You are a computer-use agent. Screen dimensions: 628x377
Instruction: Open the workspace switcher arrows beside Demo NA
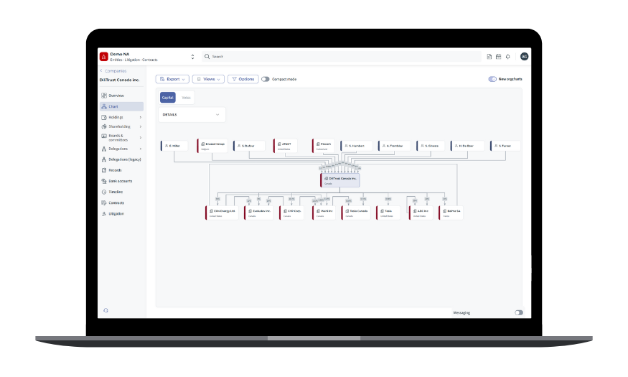(192, 57)
